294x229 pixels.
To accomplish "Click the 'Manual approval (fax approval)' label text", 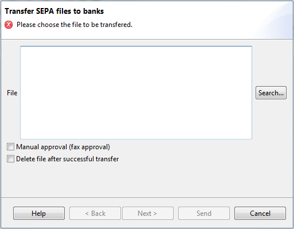I will click(63, 147).
